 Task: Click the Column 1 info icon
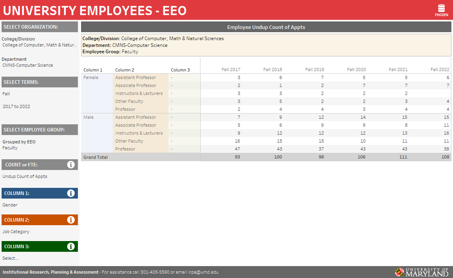[x=71, y=193]
